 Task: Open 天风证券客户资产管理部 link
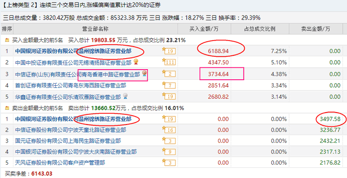click(x=60, y=163)
